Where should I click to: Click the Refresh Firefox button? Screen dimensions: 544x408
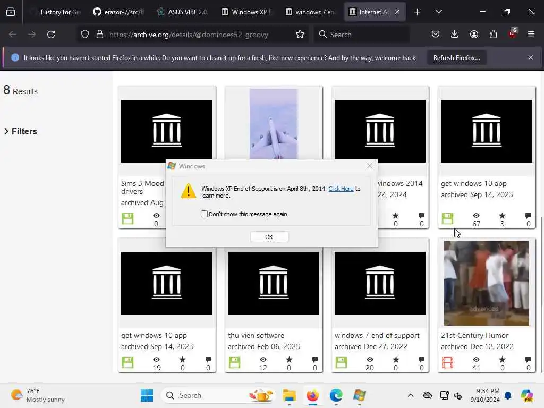tap(456, 58)
